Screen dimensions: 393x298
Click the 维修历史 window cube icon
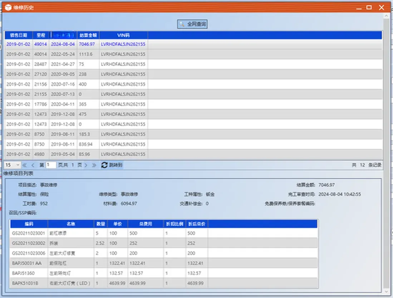(8, 7)
